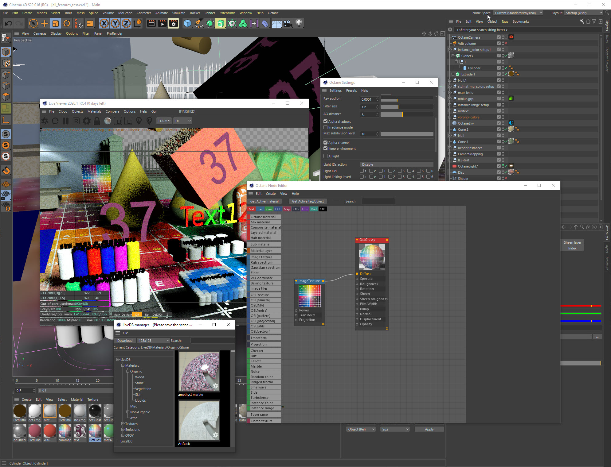Disable the Keep environment checkbox
611x467 pixels.
coord(325,149)
